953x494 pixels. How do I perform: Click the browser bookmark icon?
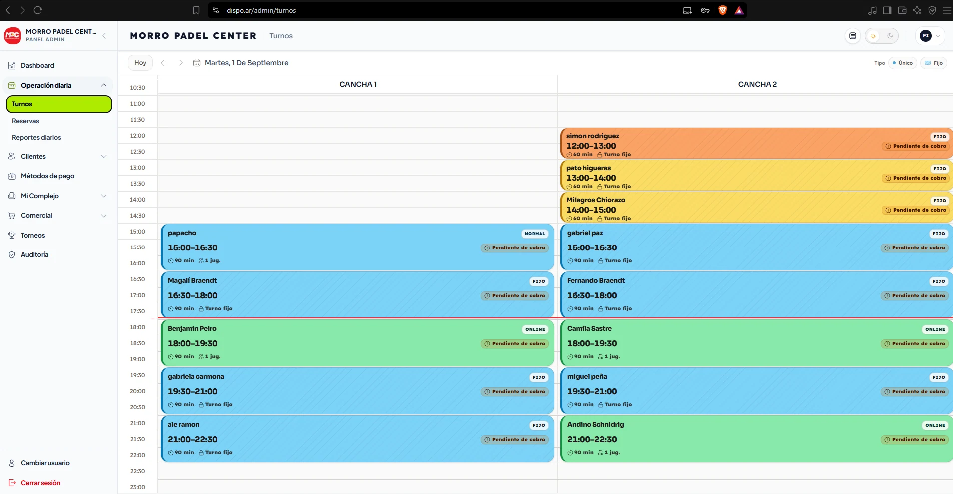point(196,10)
